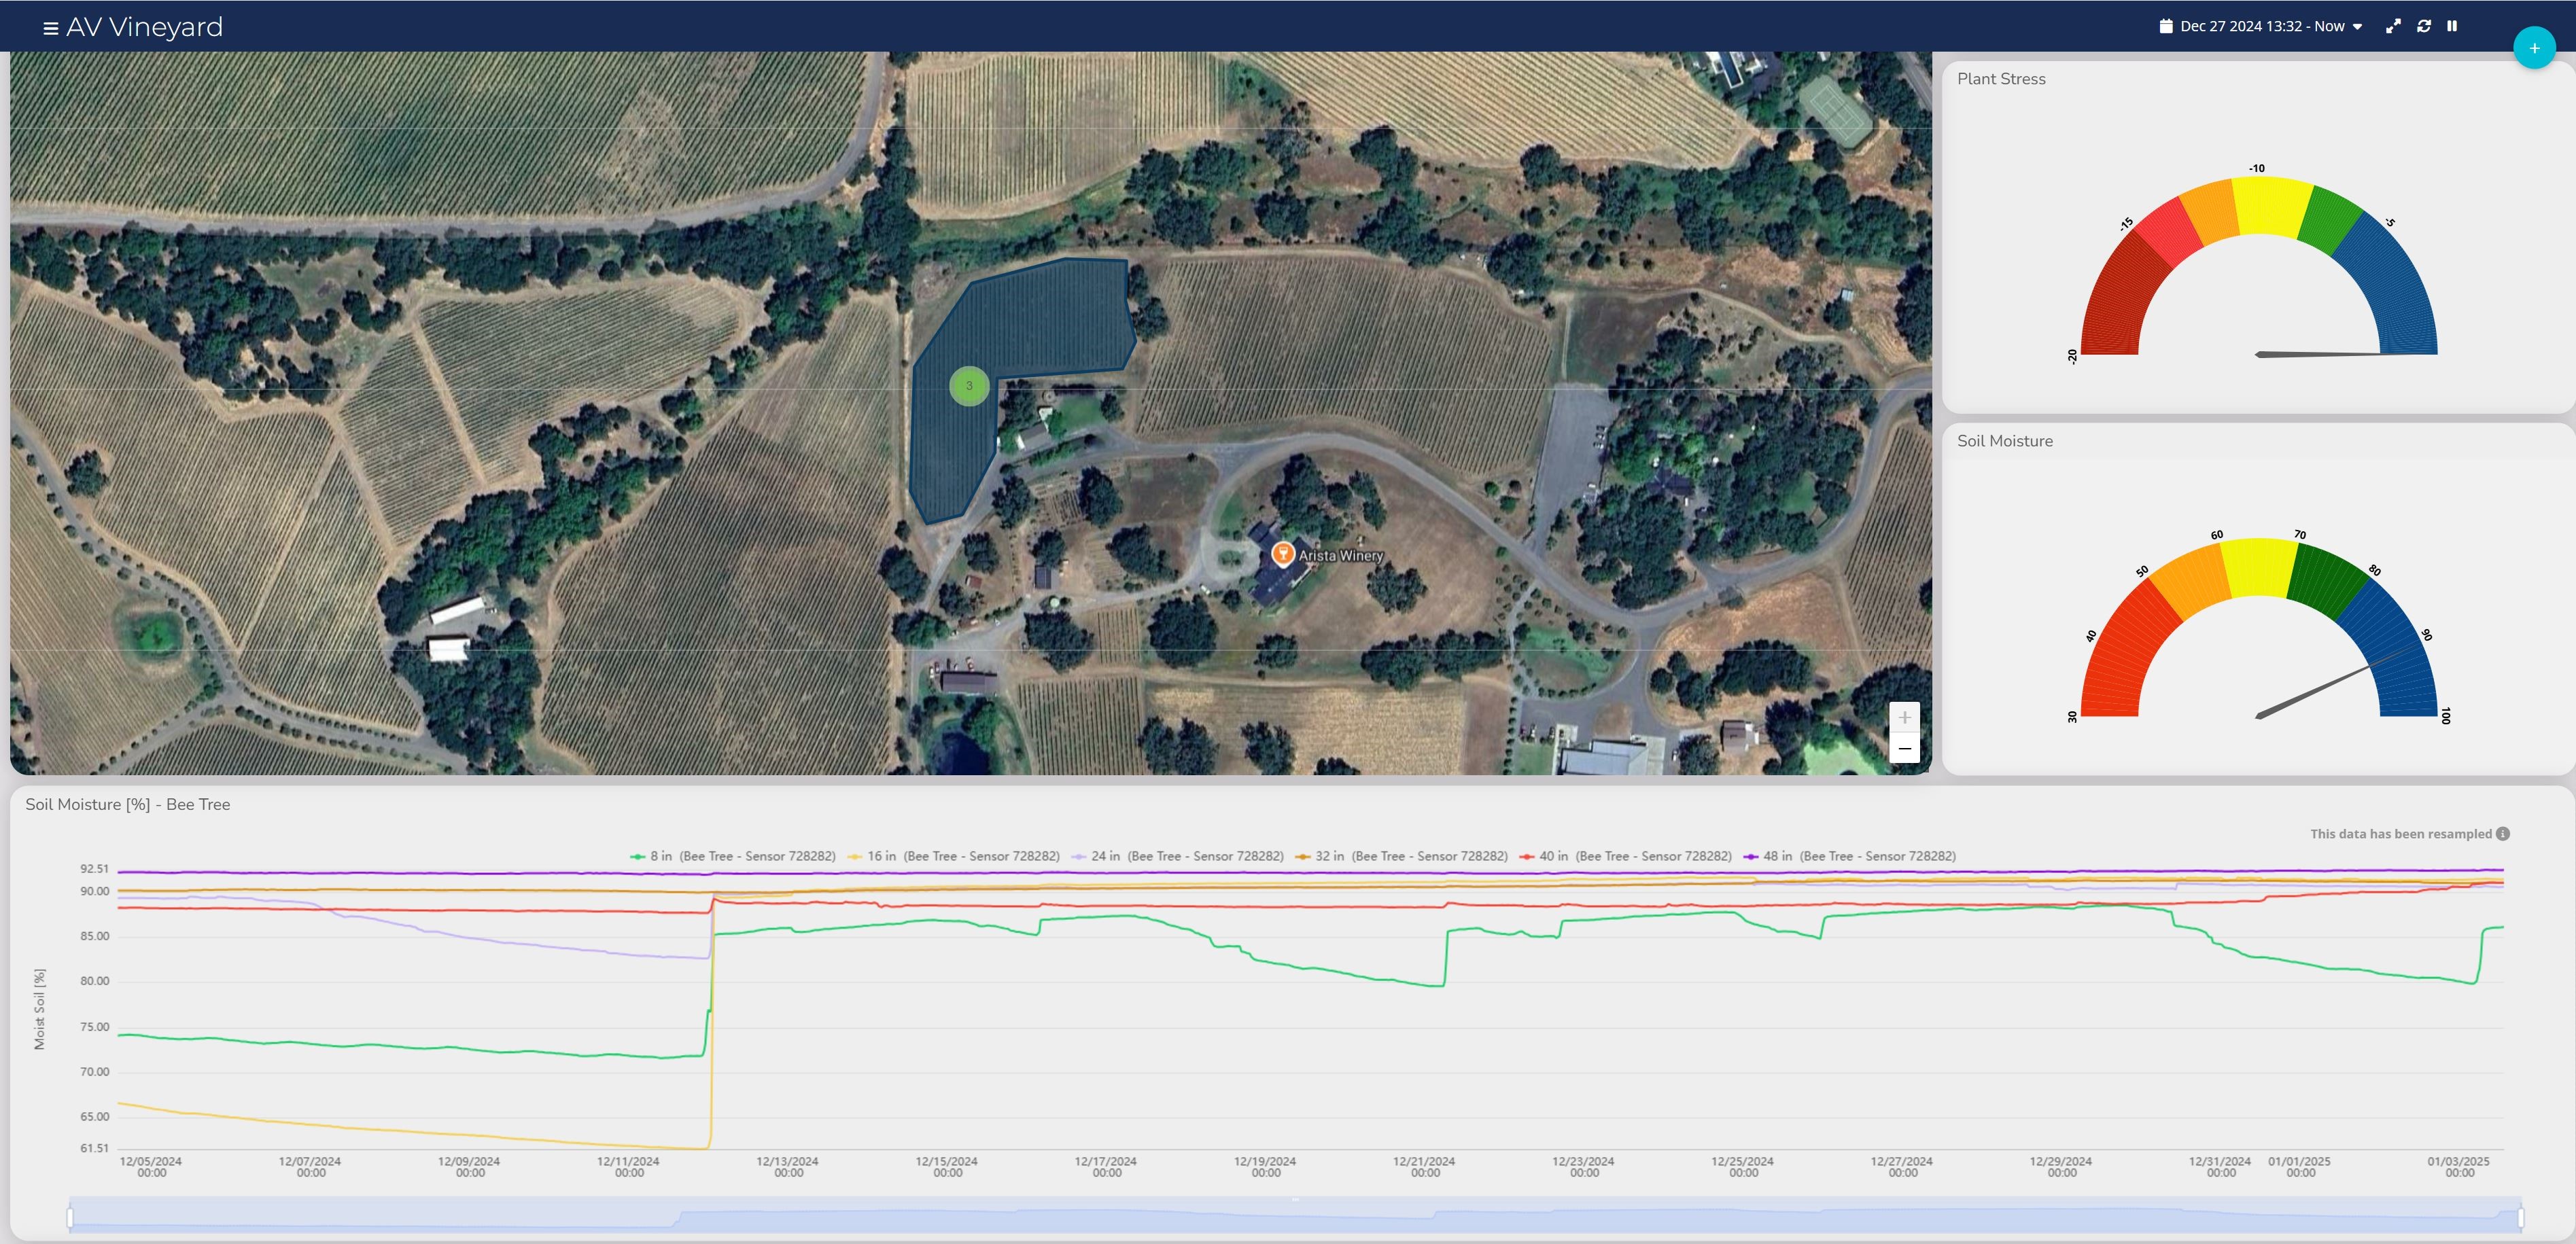Screen dimensions: 2576x1244
Task: Click the right handle of range slider
Action: (x=2521, y=1217)
